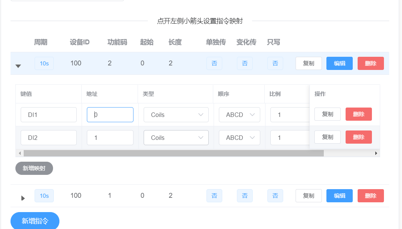Toggle 单独传 tag in function code 2 row
Image resolution: width=402 pixels, height=229 pixels.
point(214,63)
